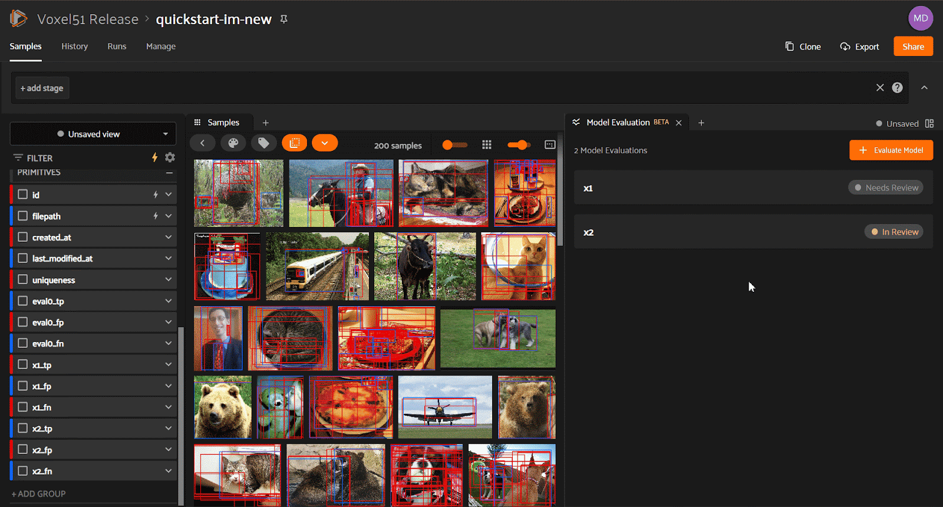Toggle the eval0_tp checkbox
The width and height of the screenshot is (943, 507).
23,301
